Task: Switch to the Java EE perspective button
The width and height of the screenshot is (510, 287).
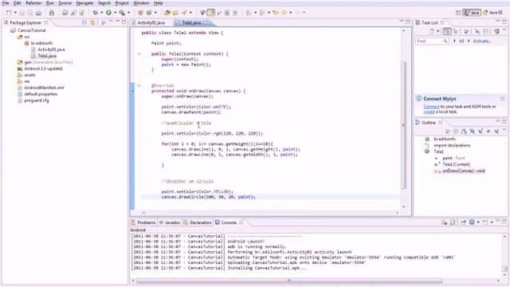Action: 492,13
